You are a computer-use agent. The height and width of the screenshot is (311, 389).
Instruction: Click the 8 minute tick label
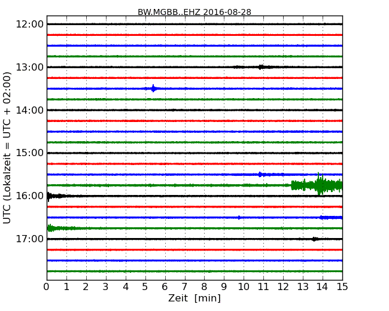[205, 287]
